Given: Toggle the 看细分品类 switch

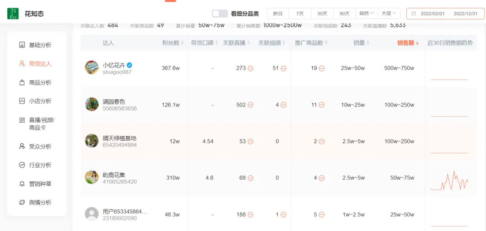Looking at the screenshot, I should coord(220,13).
